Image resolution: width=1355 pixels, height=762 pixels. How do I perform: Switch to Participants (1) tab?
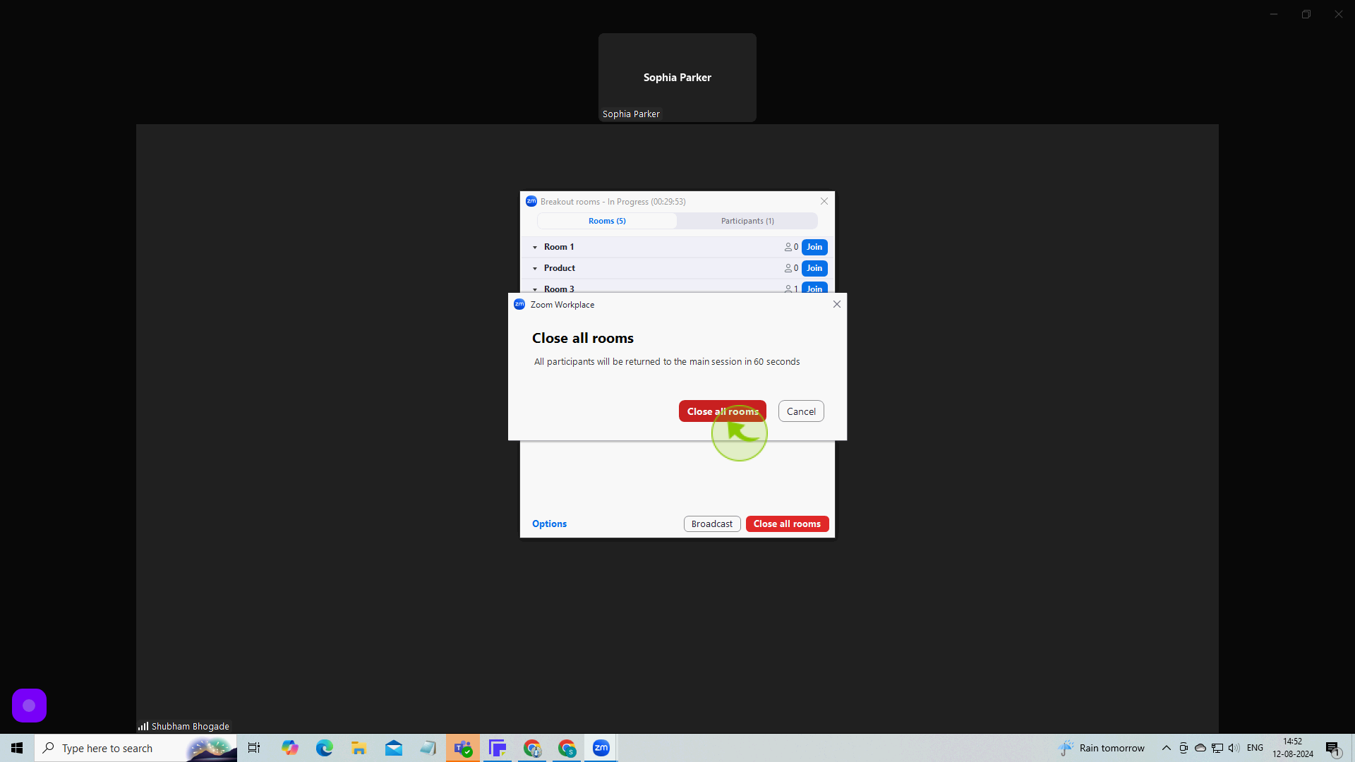pos(747,221)
